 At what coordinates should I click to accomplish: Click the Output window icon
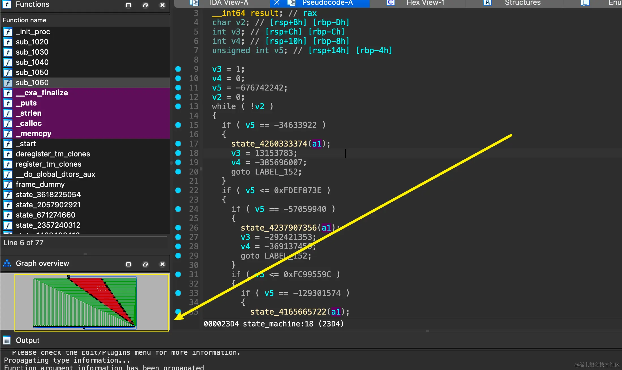click(7, 340)
